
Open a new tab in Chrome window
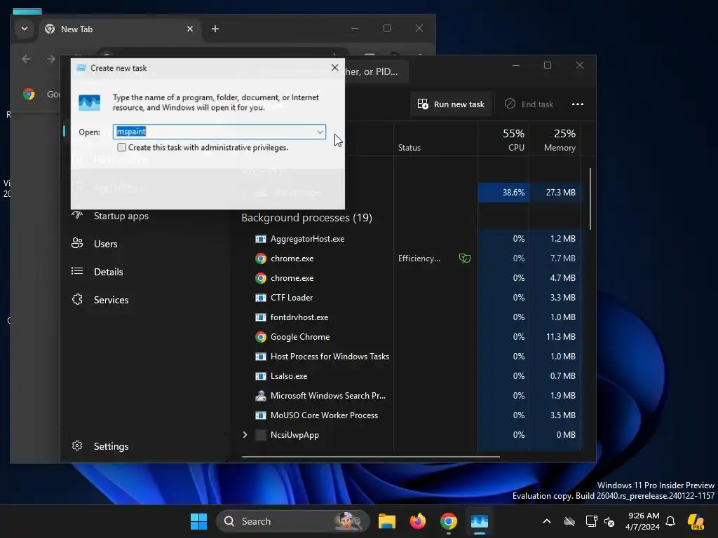click(215, 29)
